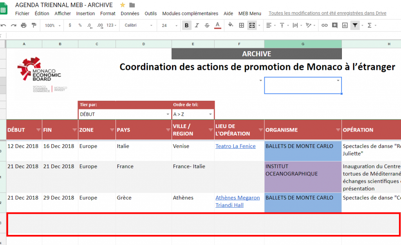Open the Données menu
The width and height of the screenshot is (401, 245).
130,13
